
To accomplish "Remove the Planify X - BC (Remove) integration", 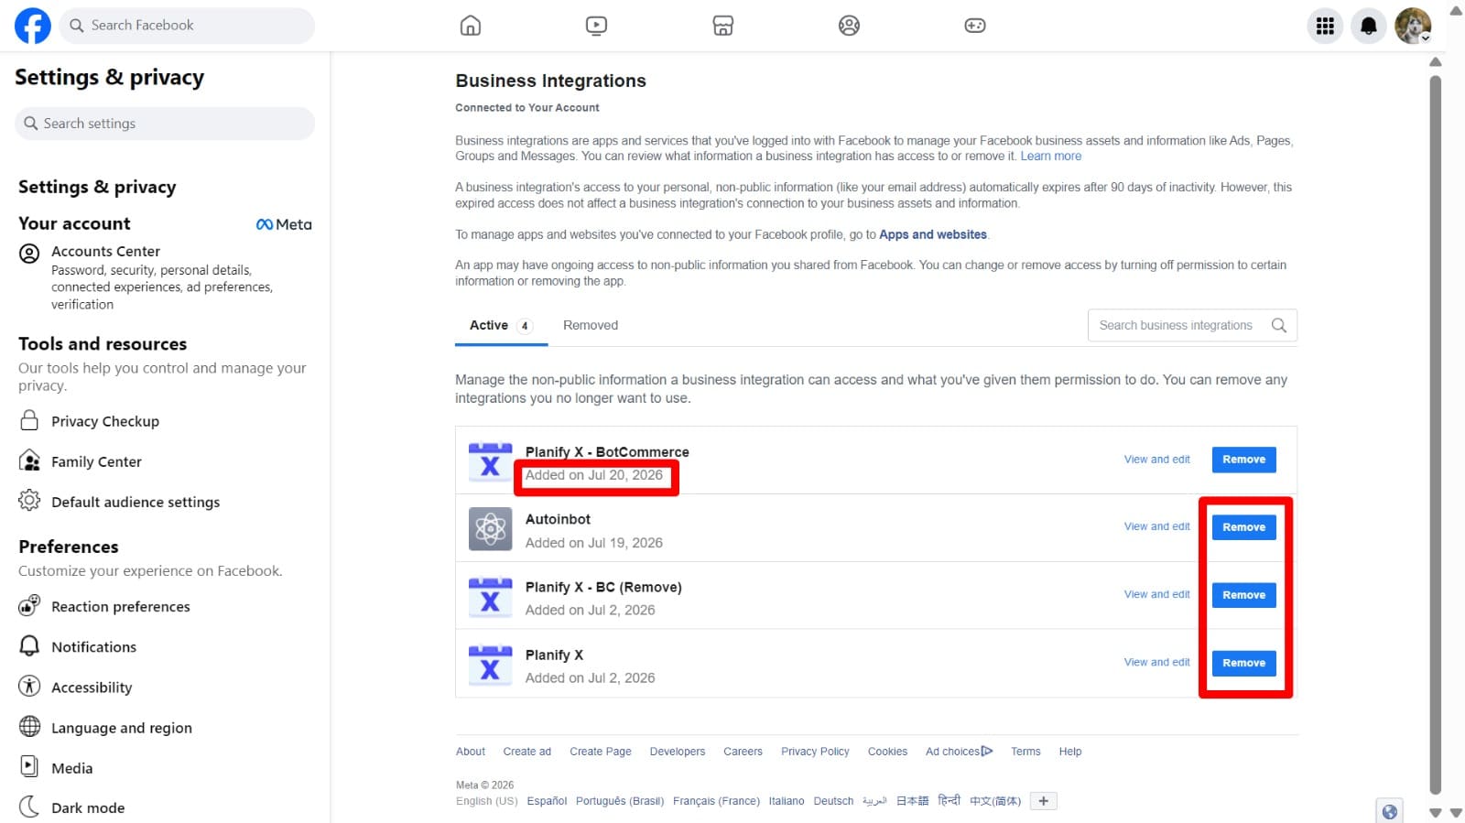I will [1243, 595].
